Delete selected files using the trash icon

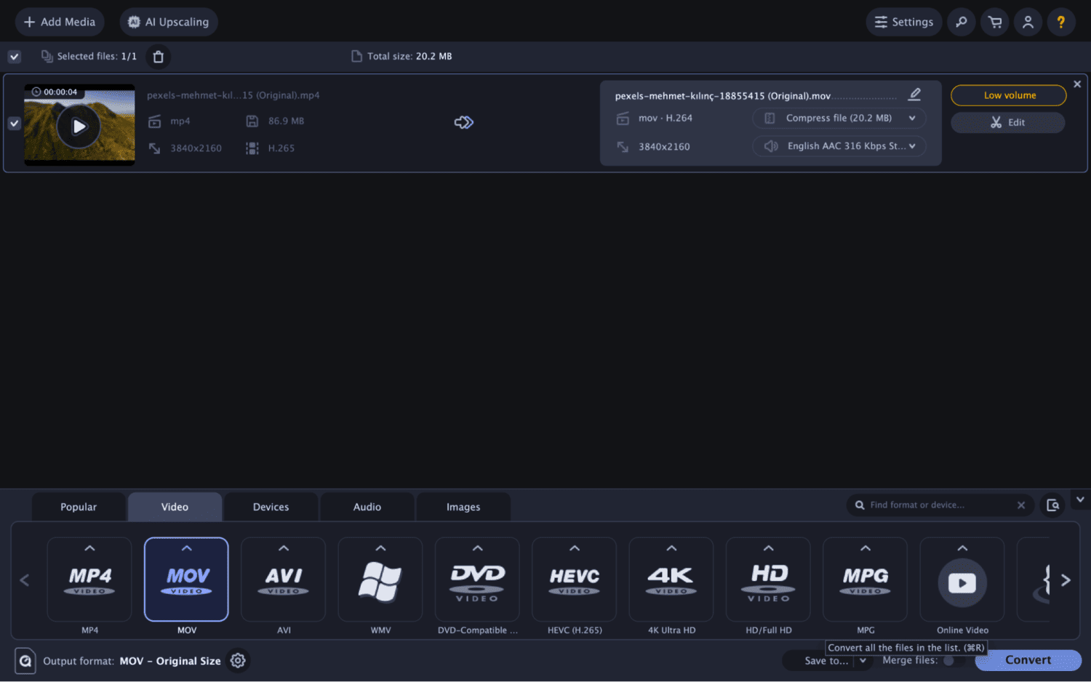158,56
